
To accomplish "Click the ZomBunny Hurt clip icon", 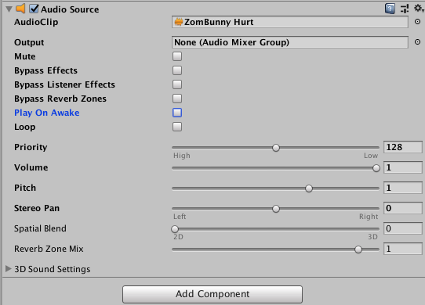I will pos(178,22).
